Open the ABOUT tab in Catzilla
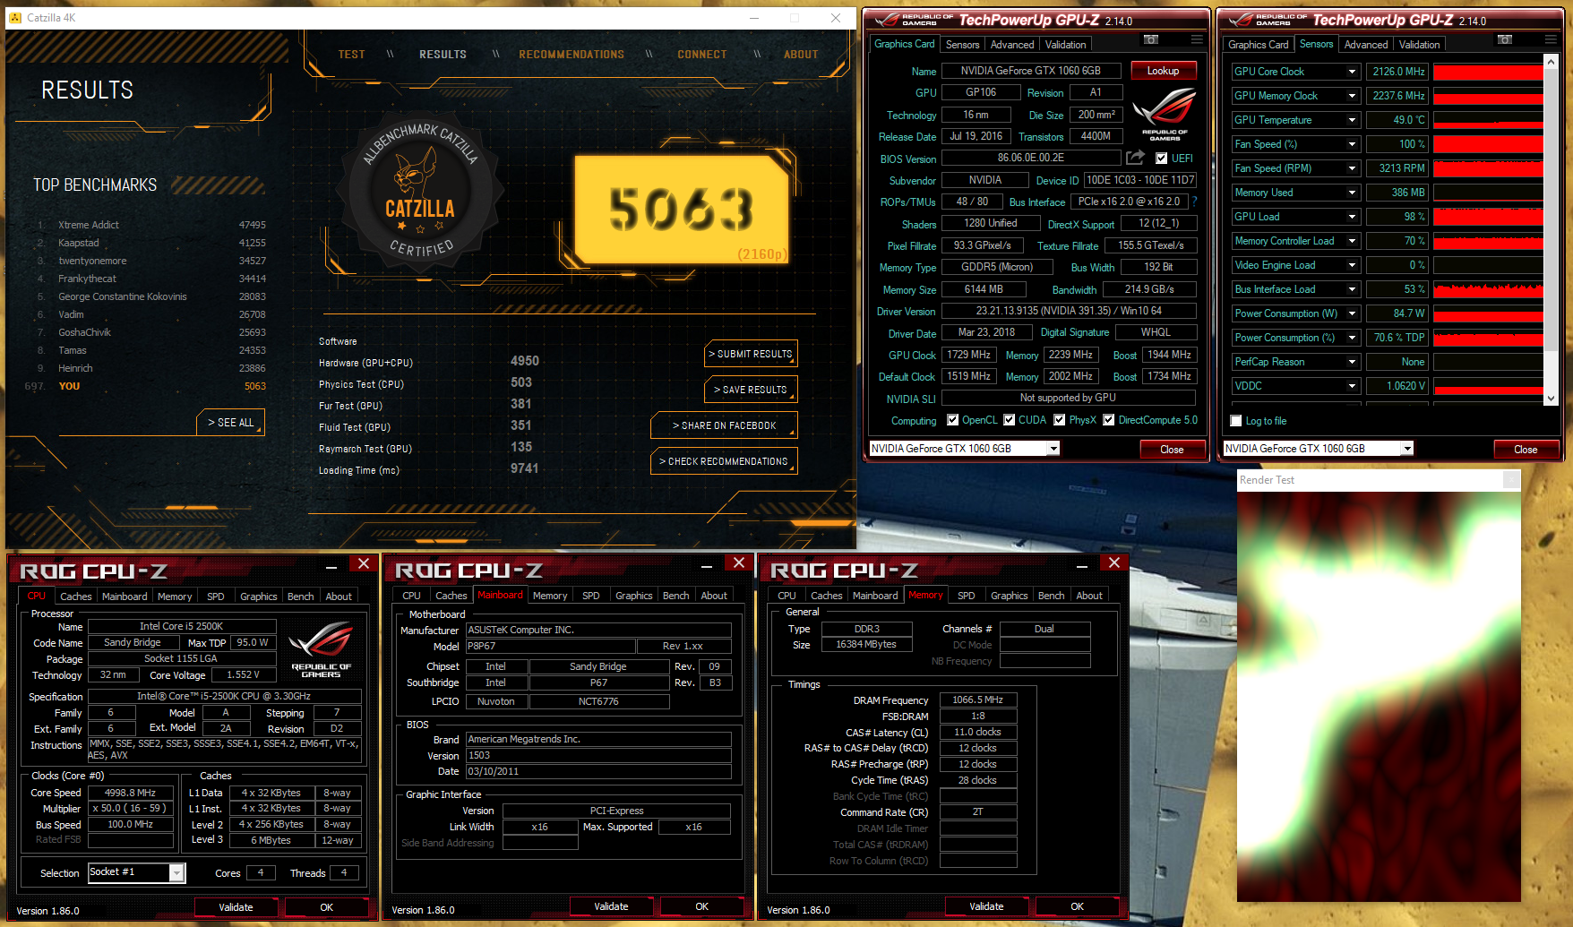 click(x=801, y=55)
